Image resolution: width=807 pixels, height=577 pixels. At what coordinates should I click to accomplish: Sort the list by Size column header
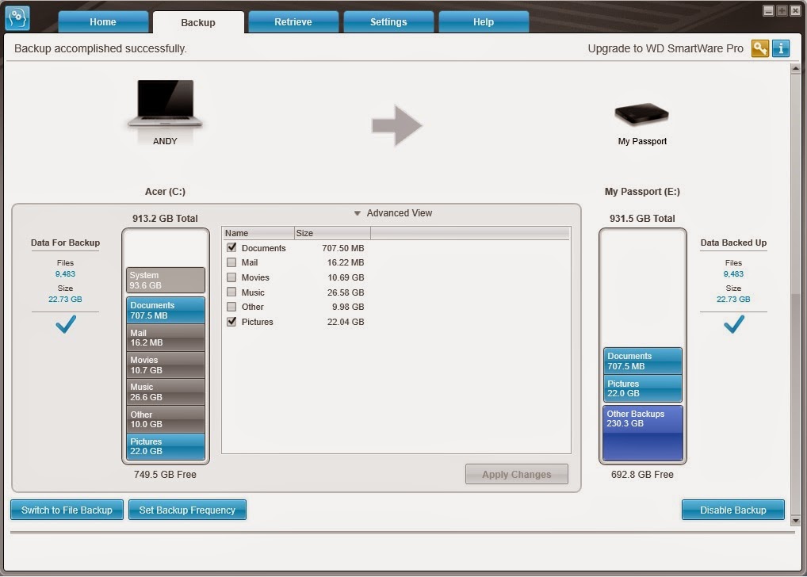332,233
